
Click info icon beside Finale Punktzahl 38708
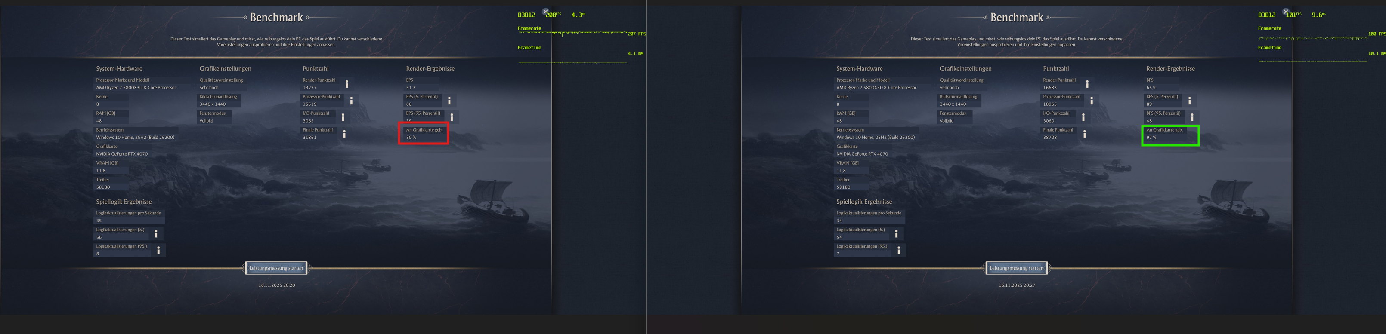(x=1085, y=134)
